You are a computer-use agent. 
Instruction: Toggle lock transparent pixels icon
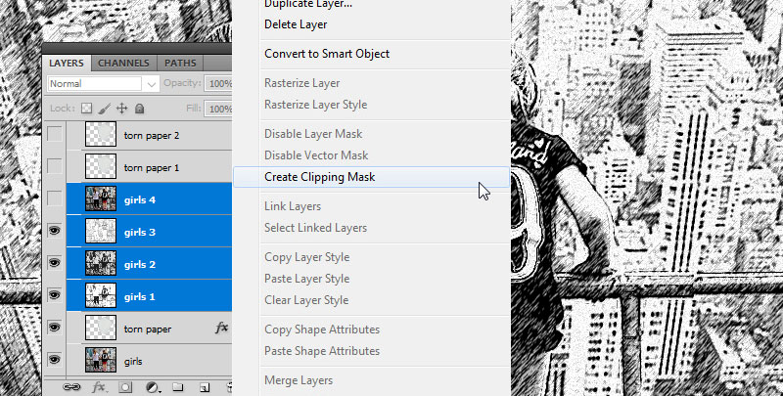coord(87,109)
